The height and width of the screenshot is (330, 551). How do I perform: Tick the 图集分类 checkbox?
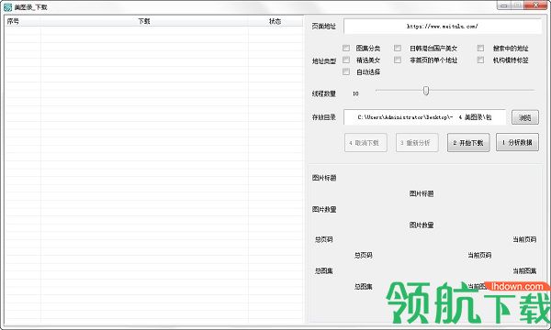(346, 48)
